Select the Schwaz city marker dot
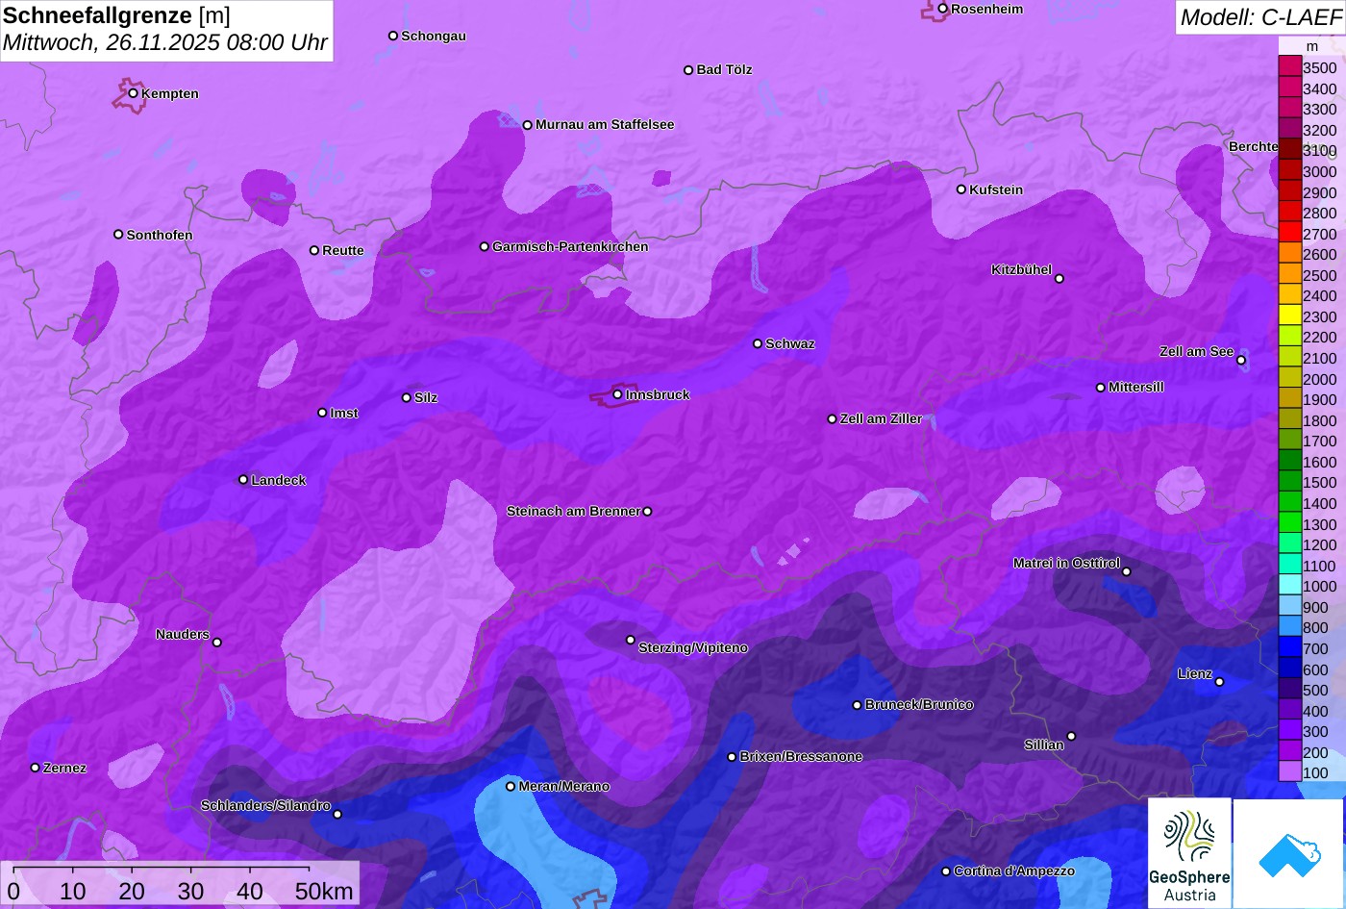 click(758, 343)
